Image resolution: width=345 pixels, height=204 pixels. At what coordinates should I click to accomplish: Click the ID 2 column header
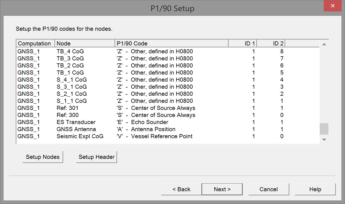click(x=271, y=44)
